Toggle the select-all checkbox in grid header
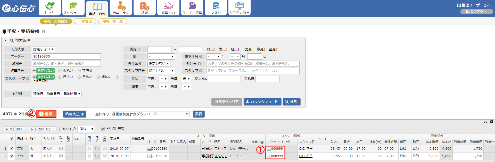 click(x=12, y=139)
